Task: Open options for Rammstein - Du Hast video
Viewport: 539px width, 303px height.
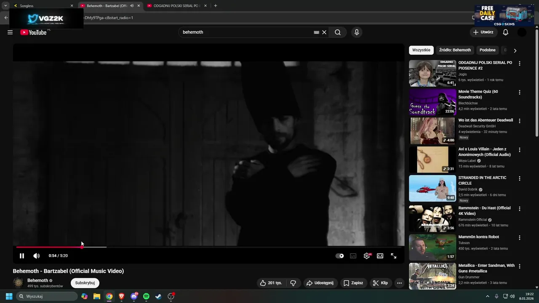Action: pyautogui.click(x=519, y=209)
